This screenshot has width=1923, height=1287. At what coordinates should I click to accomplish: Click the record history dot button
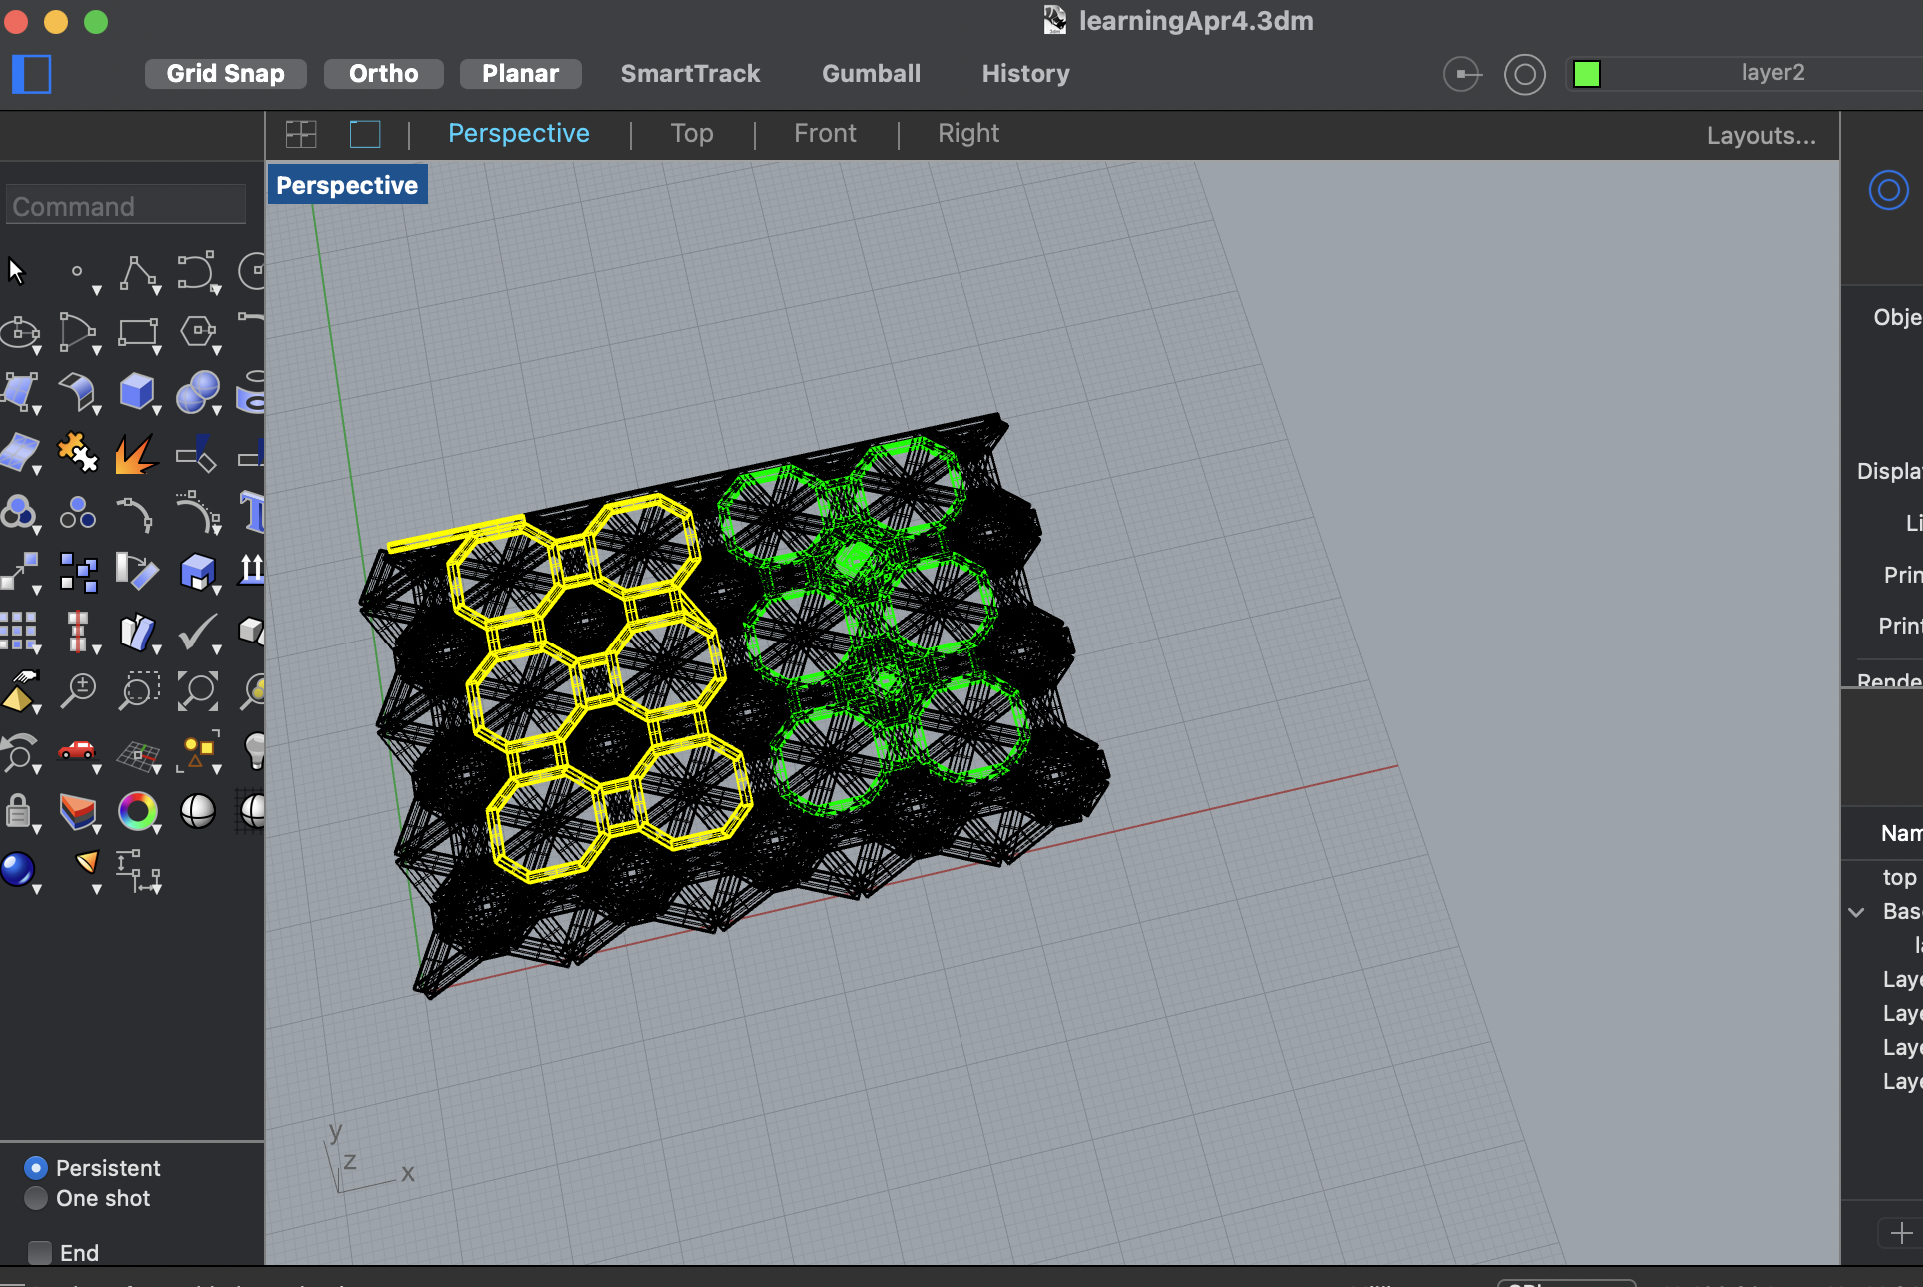[1462, 74]
